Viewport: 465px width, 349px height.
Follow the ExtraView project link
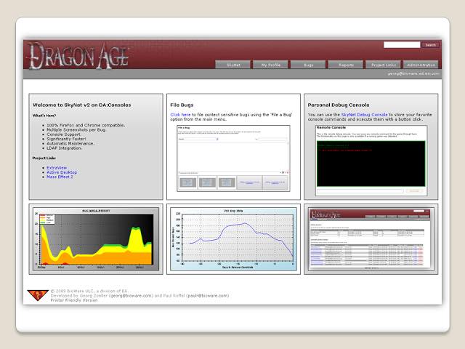tap(57, 167)
